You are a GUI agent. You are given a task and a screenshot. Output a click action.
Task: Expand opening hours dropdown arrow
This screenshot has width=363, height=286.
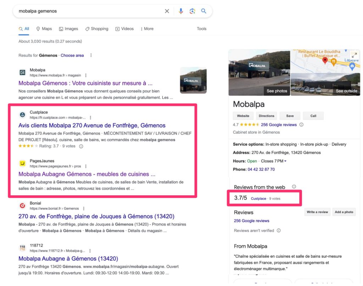(x=285, y=161)
